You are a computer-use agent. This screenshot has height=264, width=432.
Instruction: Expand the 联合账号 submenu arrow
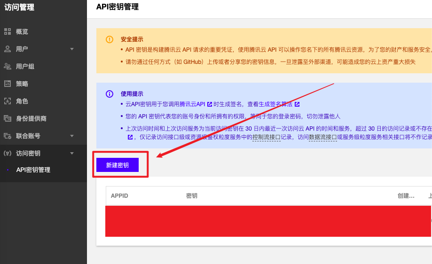72,136
